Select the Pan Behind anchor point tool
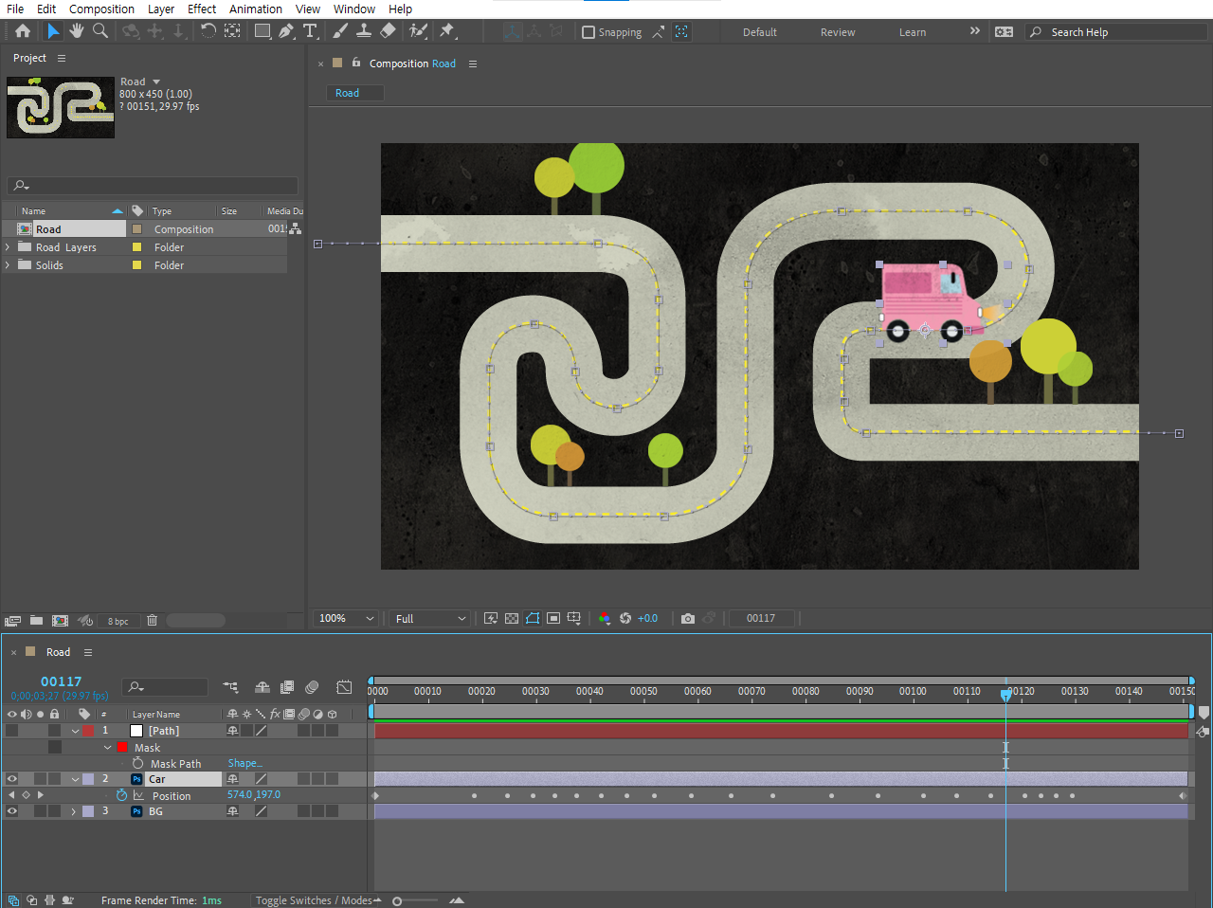The height and width of the screenshot is (908, 1213). coord(232,31)
